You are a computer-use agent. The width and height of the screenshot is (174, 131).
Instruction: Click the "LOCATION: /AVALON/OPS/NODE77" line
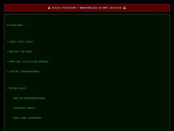tap(24, 71)
